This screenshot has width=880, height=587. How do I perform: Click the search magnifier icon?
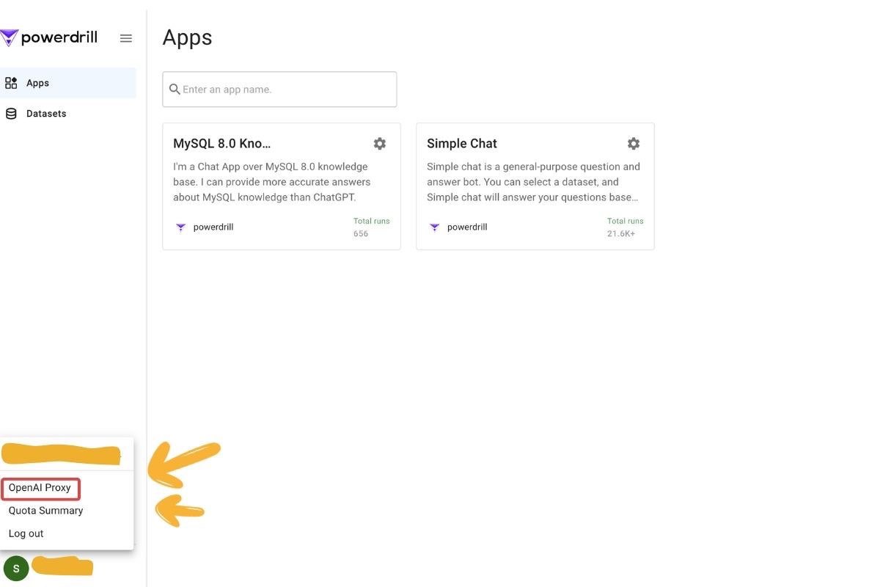point(175,90)
